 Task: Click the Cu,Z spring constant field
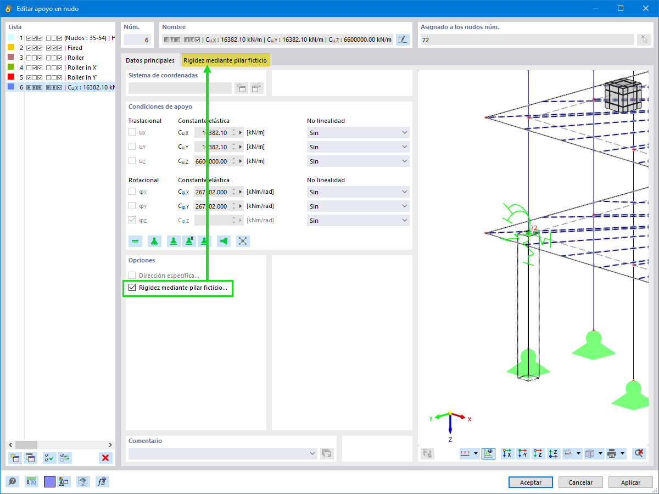[213, 161]
